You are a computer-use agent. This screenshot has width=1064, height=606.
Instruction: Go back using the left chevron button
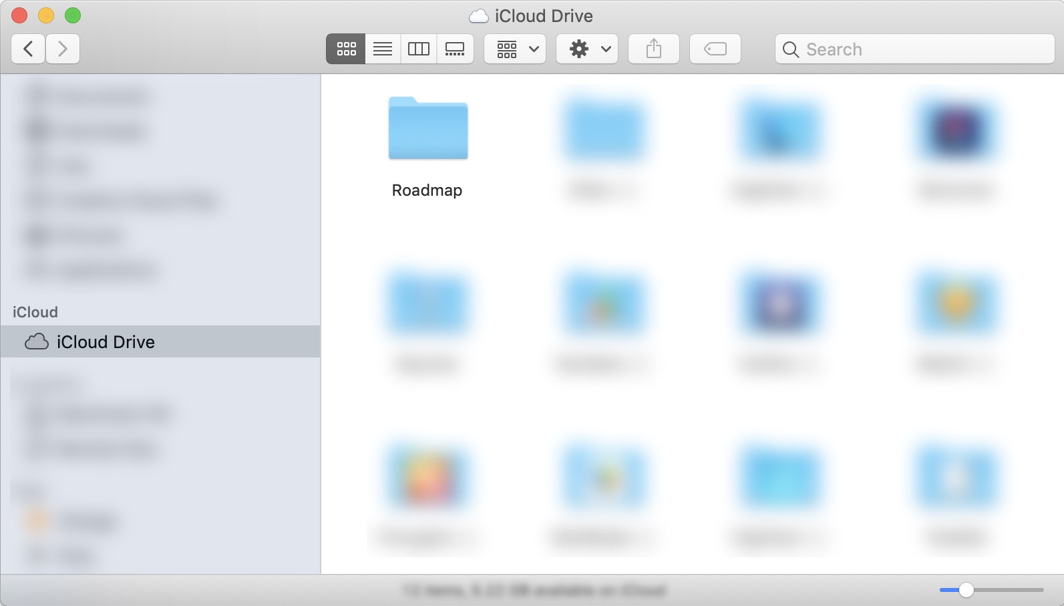[28, 49]
